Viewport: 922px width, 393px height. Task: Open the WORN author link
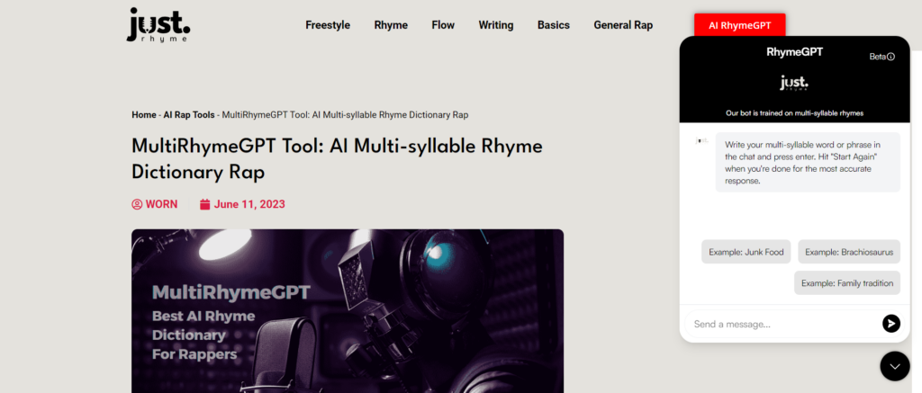coord(161,204)
